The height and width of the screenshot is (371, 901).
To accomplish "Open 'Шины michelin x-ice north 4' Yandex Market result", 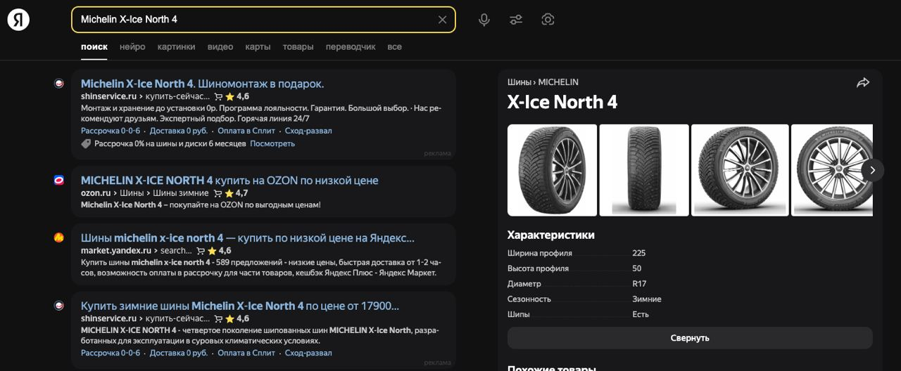I will point(248,238).
